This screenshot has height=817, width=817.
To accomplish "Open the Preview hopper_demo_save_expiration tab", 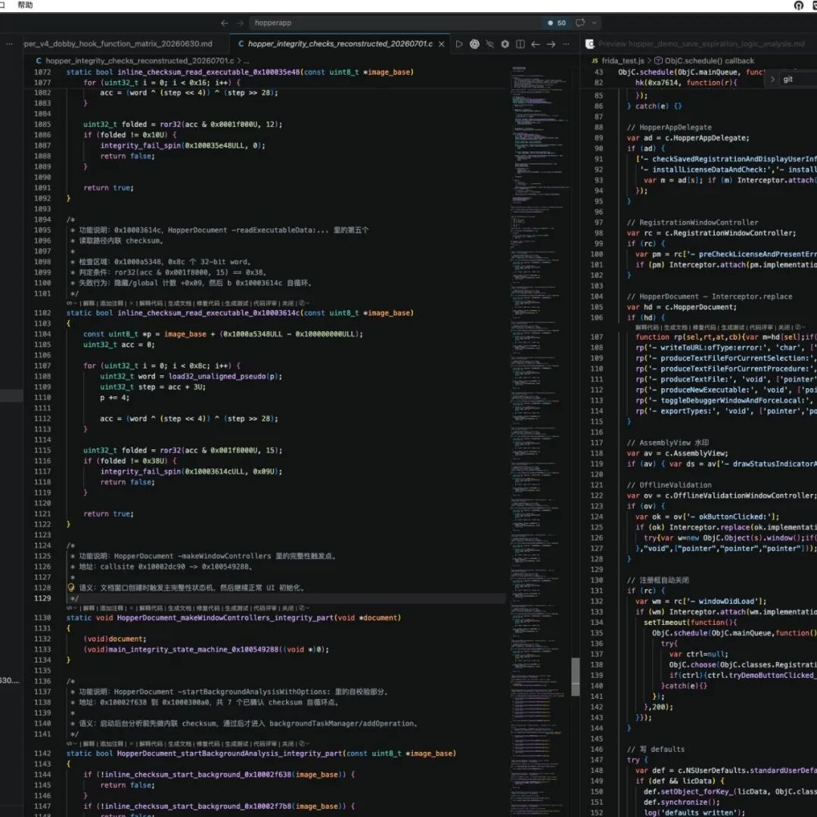I will (x=701, y=44).
